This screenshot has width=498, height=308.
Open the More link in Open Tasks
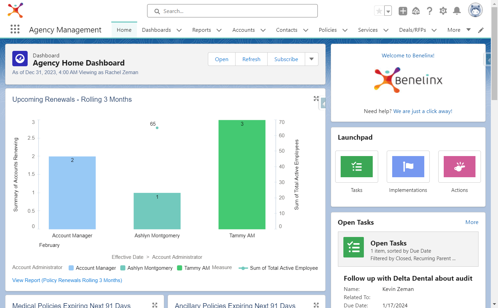click(x=472, y=222)
